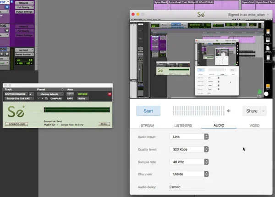Image resolution: width=275 pixels, height=197 pixels.
Task: Open the Sample rate 48 kHz dropdown
Action: [189, 162]
